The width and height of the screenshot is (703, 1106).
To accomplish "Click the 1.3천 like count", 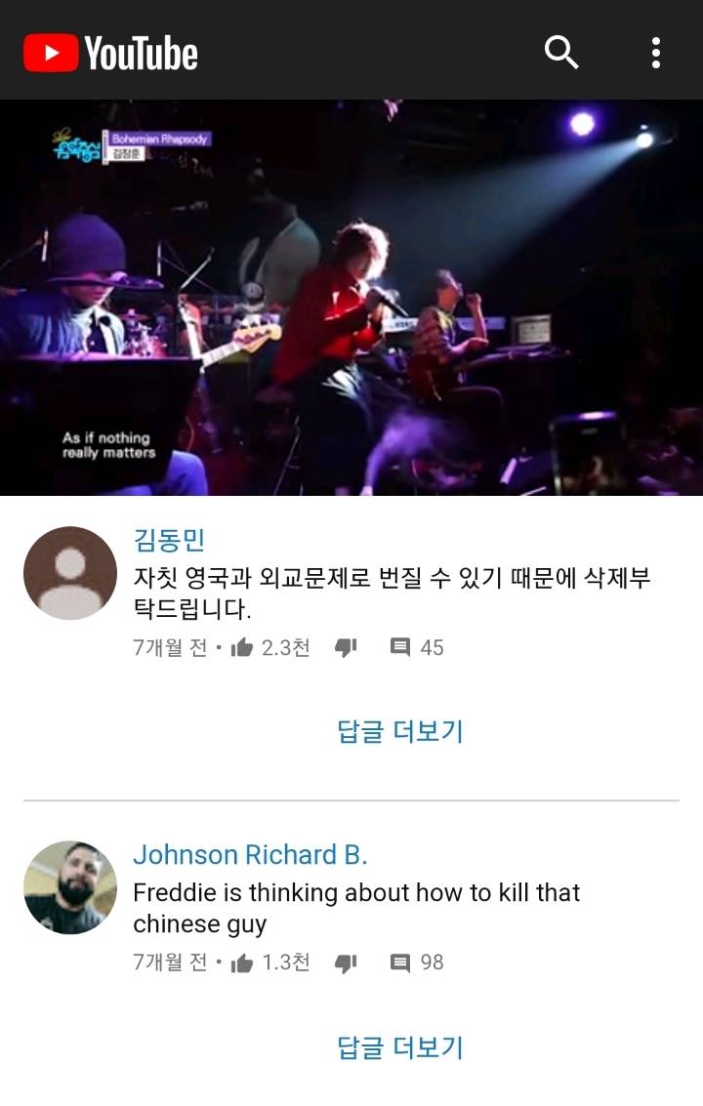I will click(286, 963).
